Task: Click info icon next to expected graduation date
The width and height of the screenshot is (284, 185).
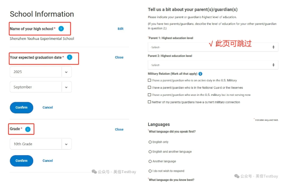Action: (69, 57)
